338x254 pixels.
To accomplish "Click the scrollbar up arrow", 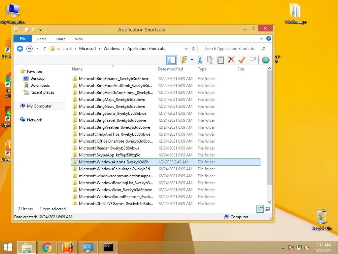I will point(269,68).
